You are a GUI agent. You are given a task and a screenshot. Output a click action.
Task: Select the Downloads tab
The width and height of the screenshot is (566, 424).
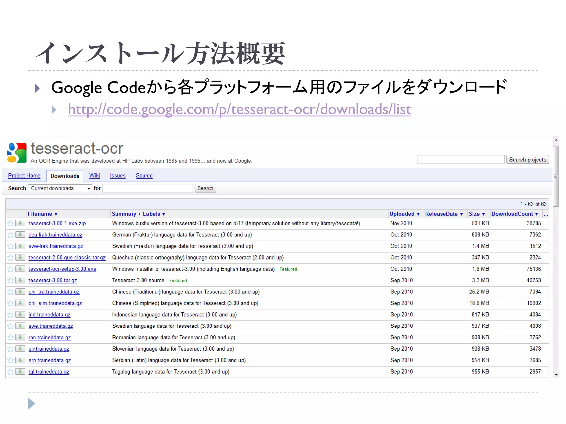tap(65, 176)
